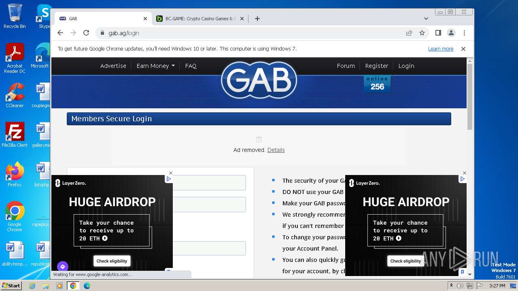The height and width of the screenshot is (291, 518).
Task: Share this page via the address bar icon
Action: click(x=409, y=33)
